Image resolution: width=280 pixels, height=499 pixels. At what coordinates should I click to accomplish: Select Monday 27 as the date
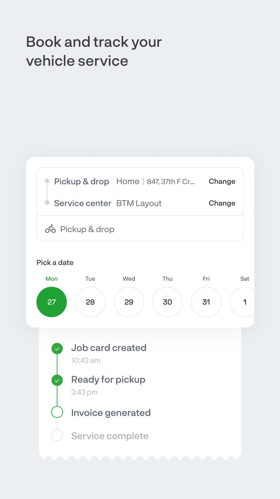[x=52, y=302]
